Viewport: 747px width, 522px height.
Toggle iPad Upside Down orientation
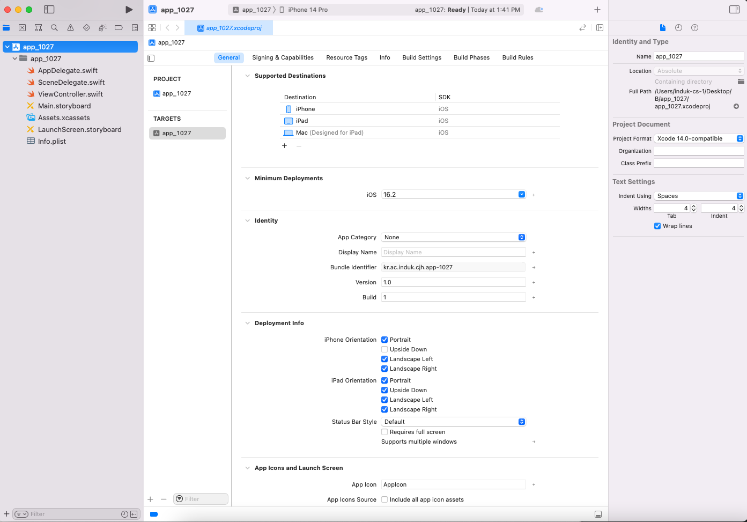(x=384, y=390)
